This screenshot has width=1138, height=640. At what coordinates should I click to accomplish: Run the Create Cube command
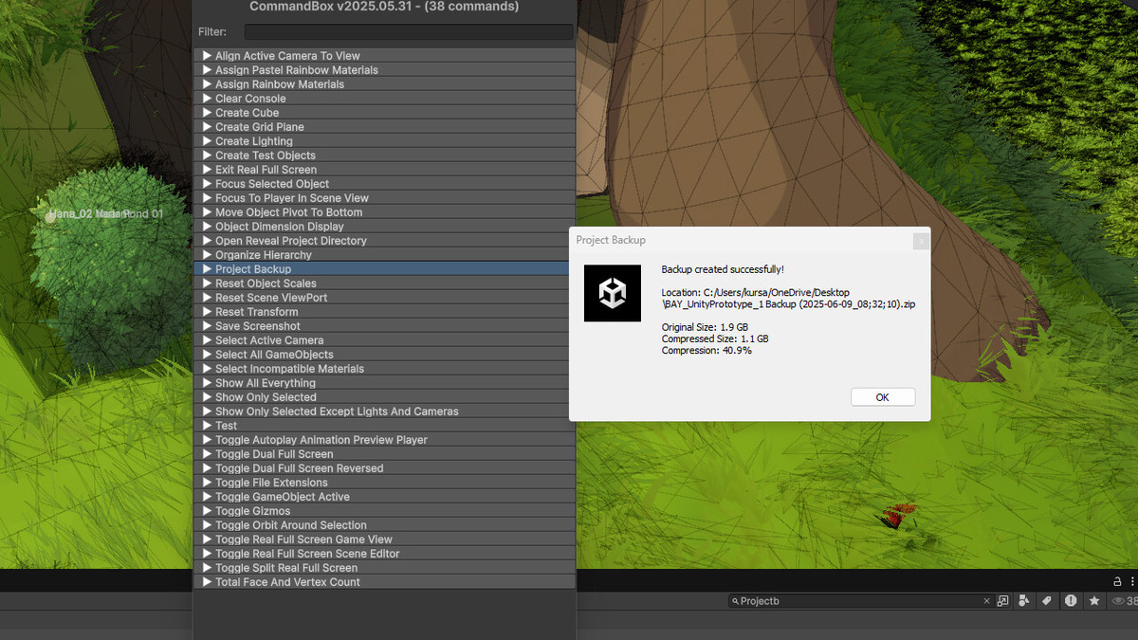pyautogui.click(x=384, y=113)
